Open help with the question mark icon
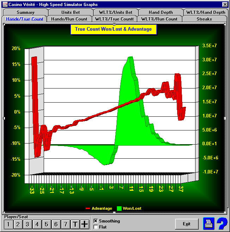 (x=222, y=224)
